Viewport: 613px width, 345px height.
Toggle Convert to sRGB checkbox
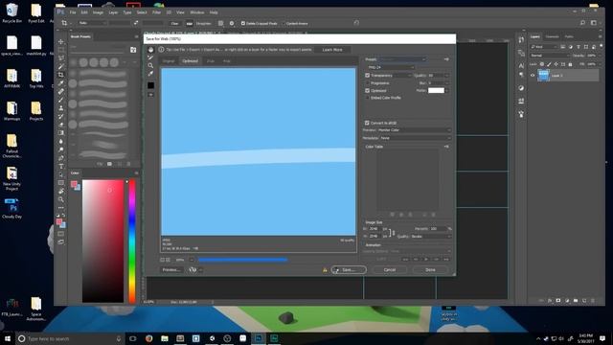point(367,123)
